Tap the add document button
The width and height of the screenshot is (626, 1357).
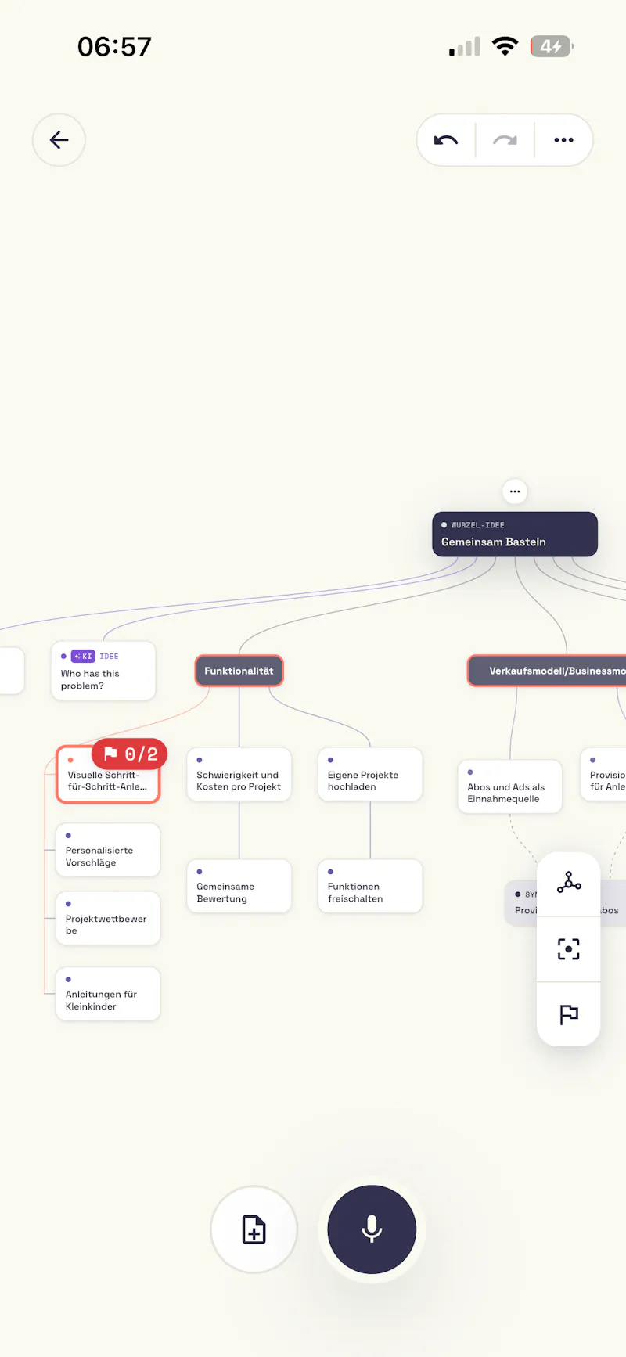coord(254,1229)
